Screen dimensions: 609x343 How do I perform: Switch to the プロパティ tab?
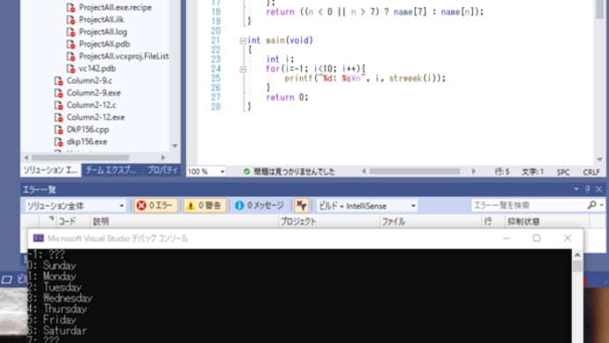(x=162, y=170)
